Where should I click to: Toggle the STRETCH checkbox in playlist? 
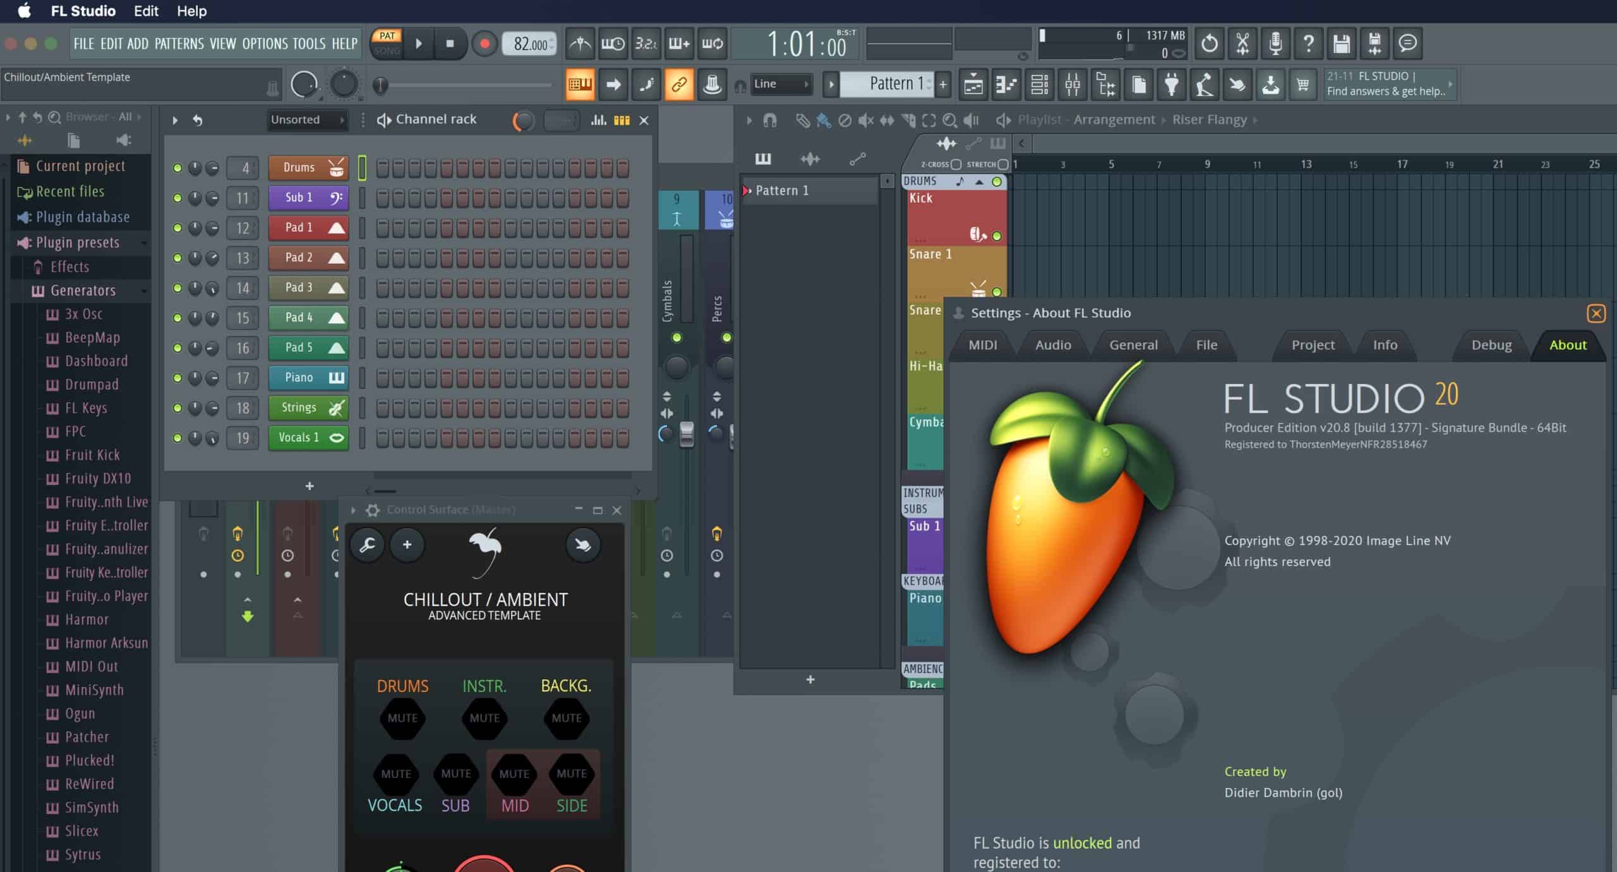coord(1002,164)
